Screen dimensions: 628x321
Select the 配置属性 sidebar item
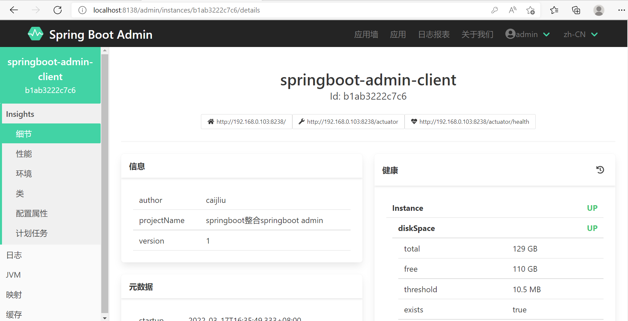(x=51, y=213)
